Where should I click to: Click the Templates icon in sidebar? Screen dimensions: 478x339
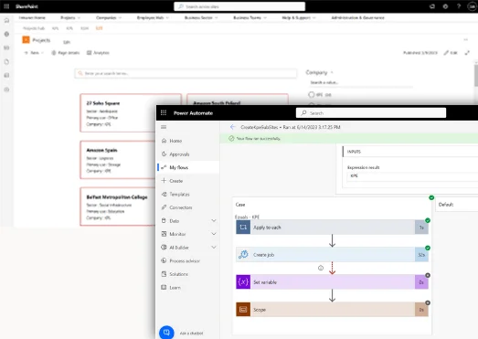click(x=164, y=194)
